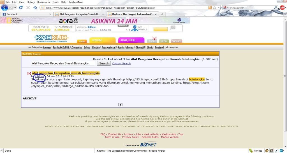Viewport: 287px width, 153px height.
Task: Open the private messages envelope icon
Action: (128, 30)
